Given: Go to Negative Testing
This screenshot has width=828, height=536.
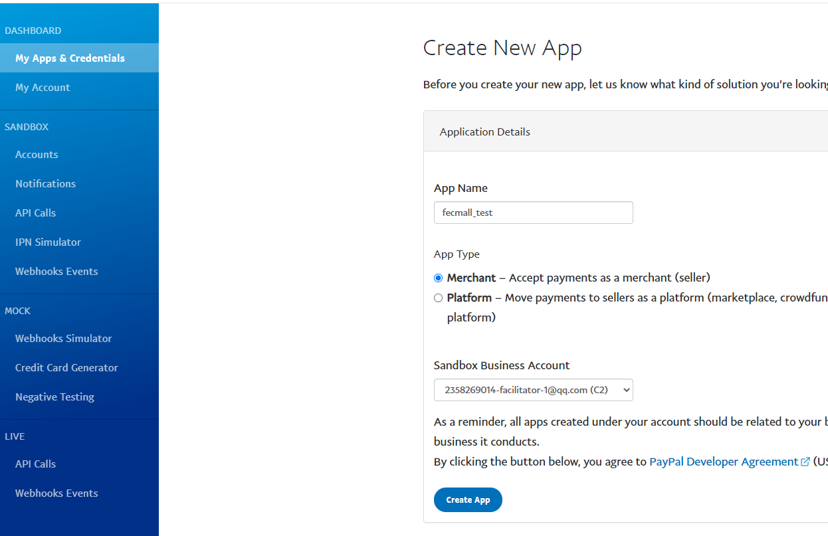Looking at the screenshot, I should (x=54, y=397).
